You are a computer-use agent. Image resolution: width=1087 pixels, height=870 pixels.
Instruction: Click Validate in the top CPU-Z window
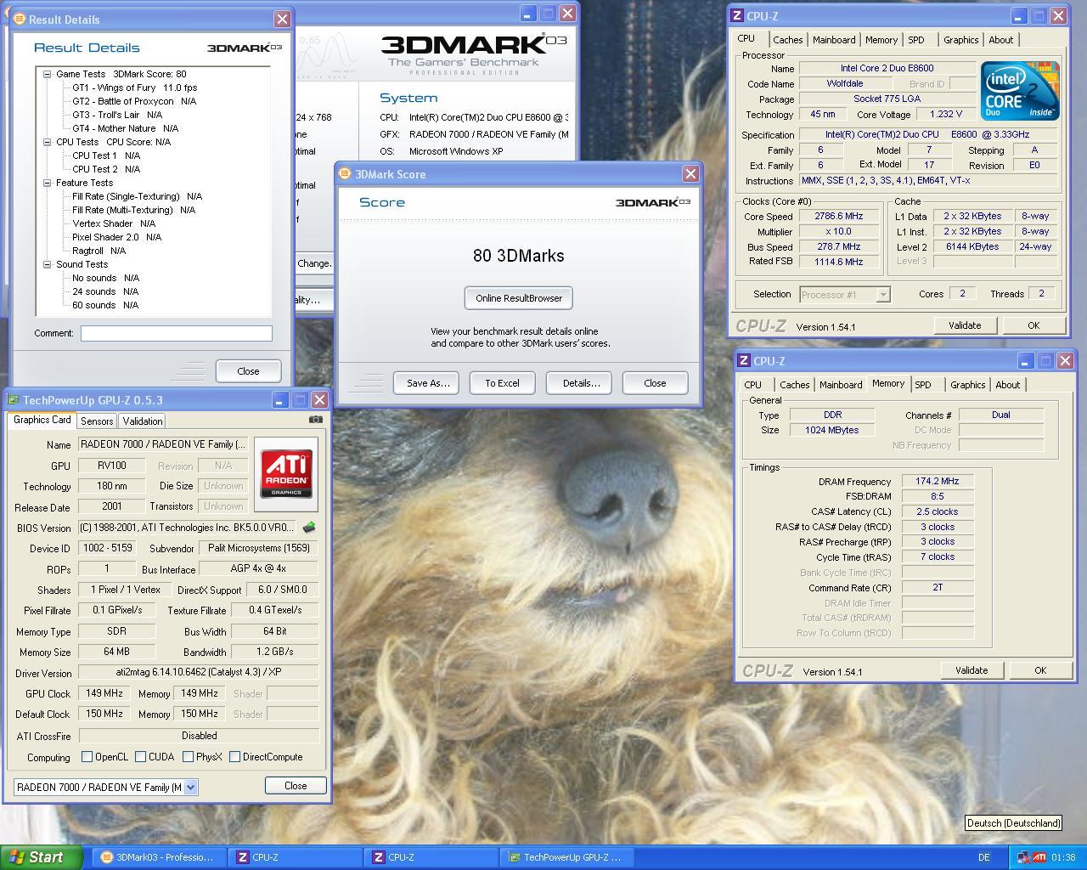965,325
